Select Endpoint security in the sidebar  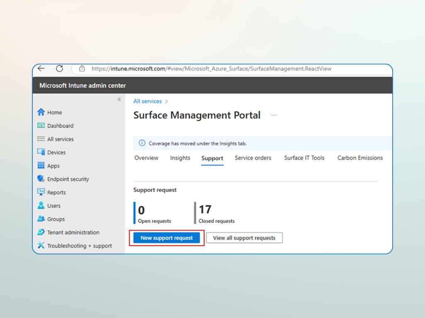click(68, 179)
